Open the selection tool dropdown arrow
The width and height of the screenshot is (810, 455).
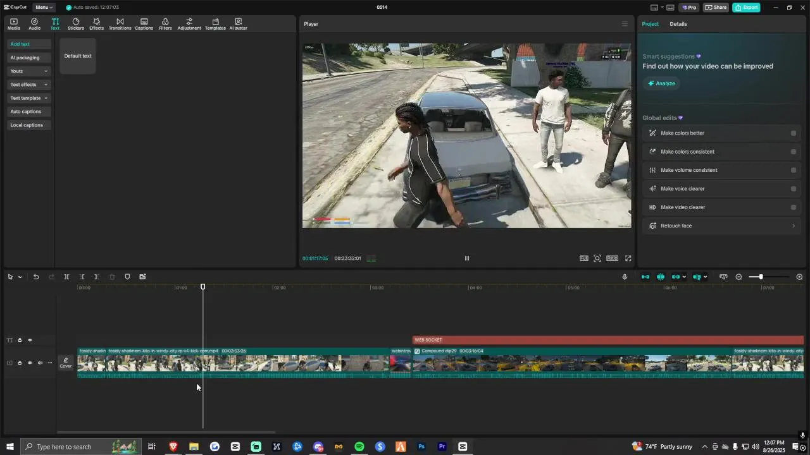(x=20, y=277)
